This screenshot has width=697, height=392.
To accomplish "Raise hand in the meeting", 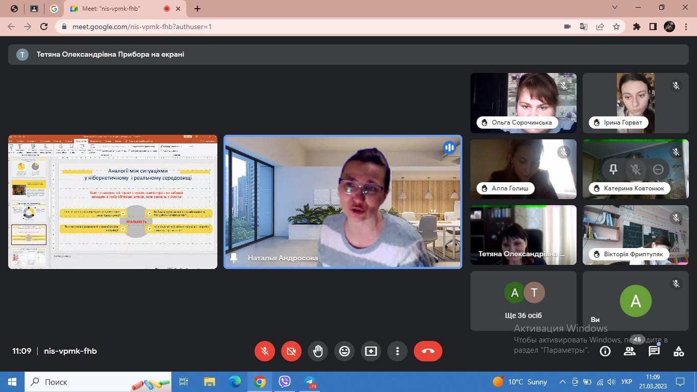I will [x=318, y=351].
